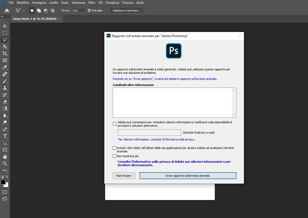Viewport: 308px width, 218px height.
Task: Select the Brush tool
Action: point(5,81)
